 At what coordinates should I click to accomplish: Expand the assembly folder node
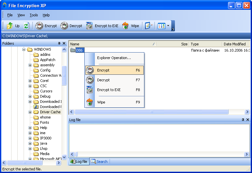tap(30, 65)
